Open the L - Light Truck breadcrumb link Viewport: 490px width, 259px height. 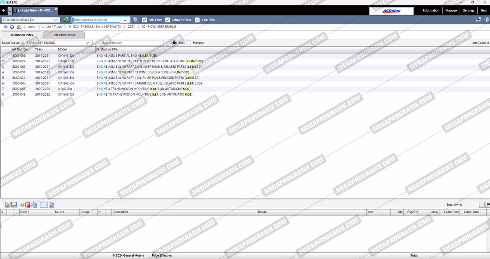click(x=52, y=27)
